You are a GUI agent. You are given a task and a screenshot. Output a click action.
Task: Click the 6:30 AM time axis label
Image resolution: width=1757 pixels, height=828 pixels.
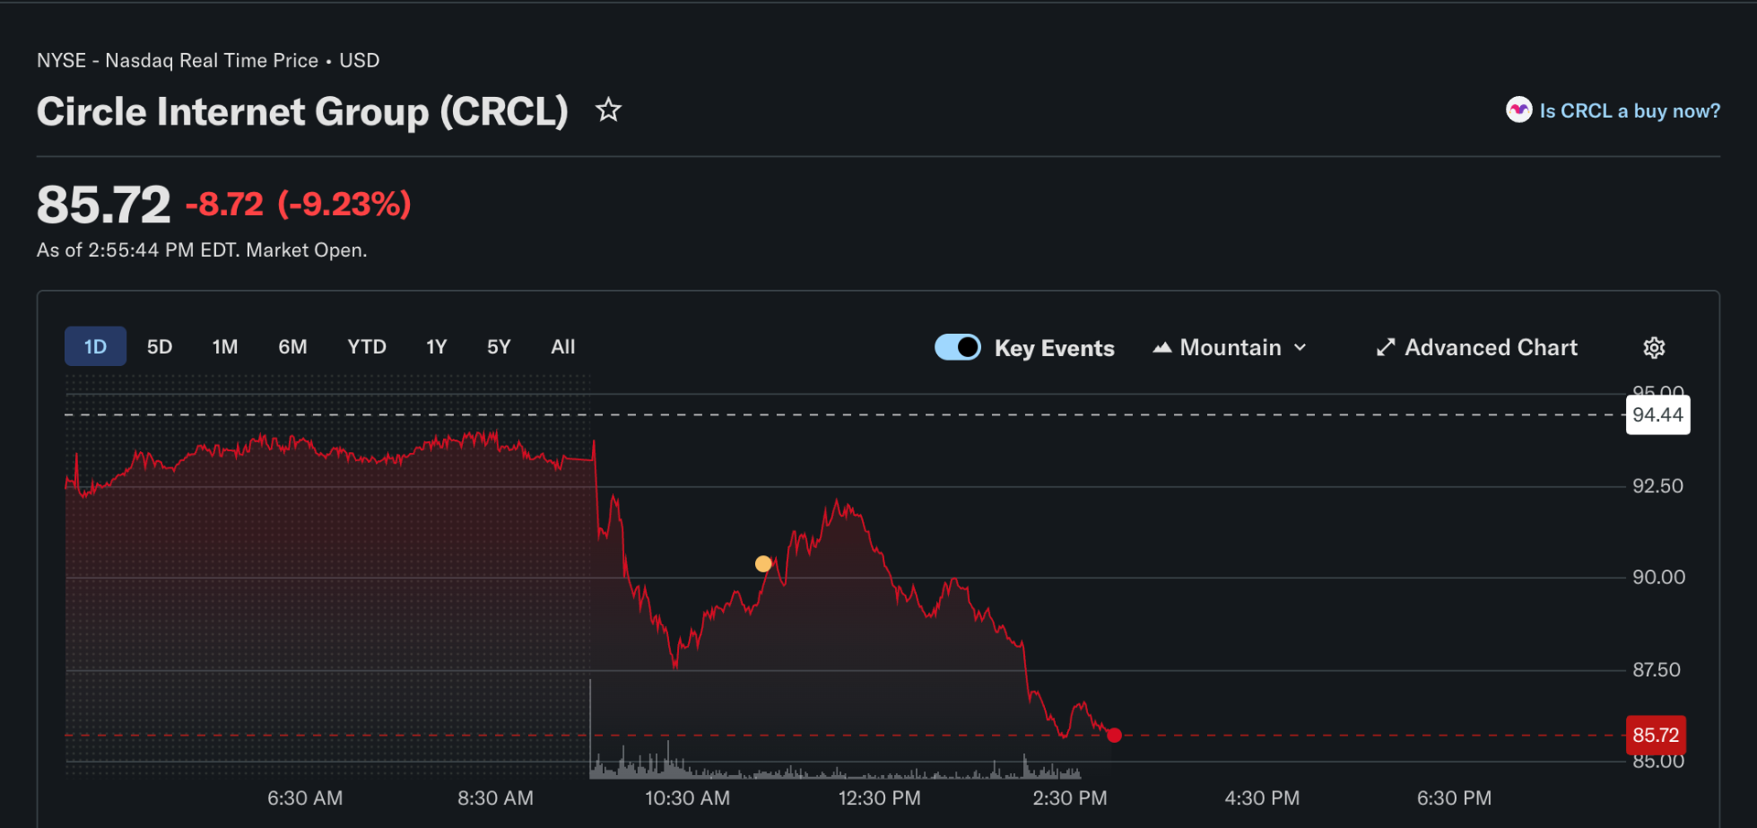[x=305, y=798]
